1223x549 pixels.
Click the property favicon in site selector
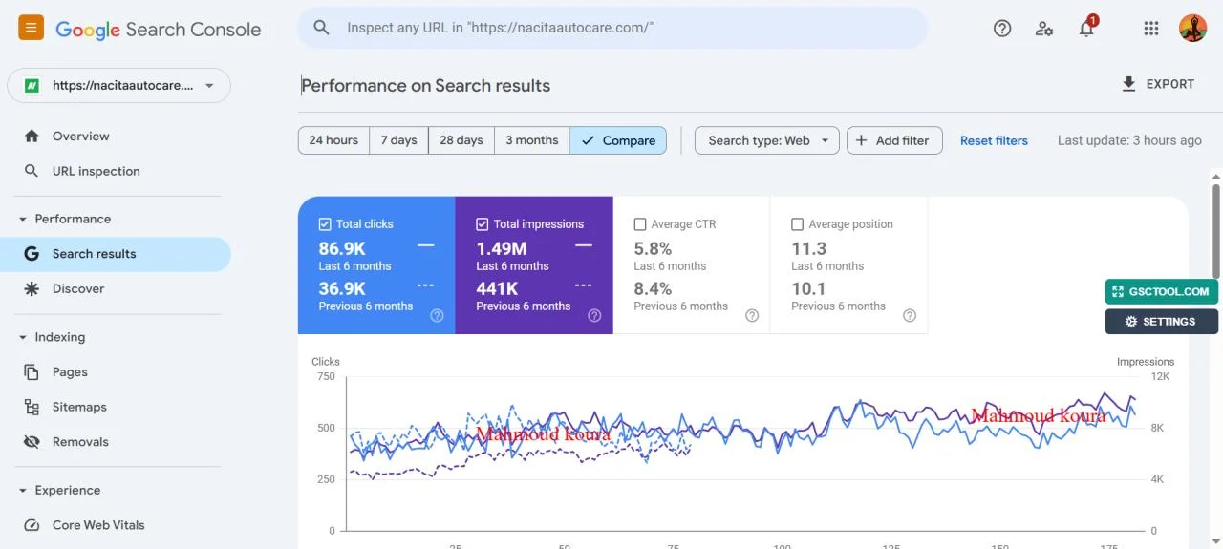[x=32, y=85]
